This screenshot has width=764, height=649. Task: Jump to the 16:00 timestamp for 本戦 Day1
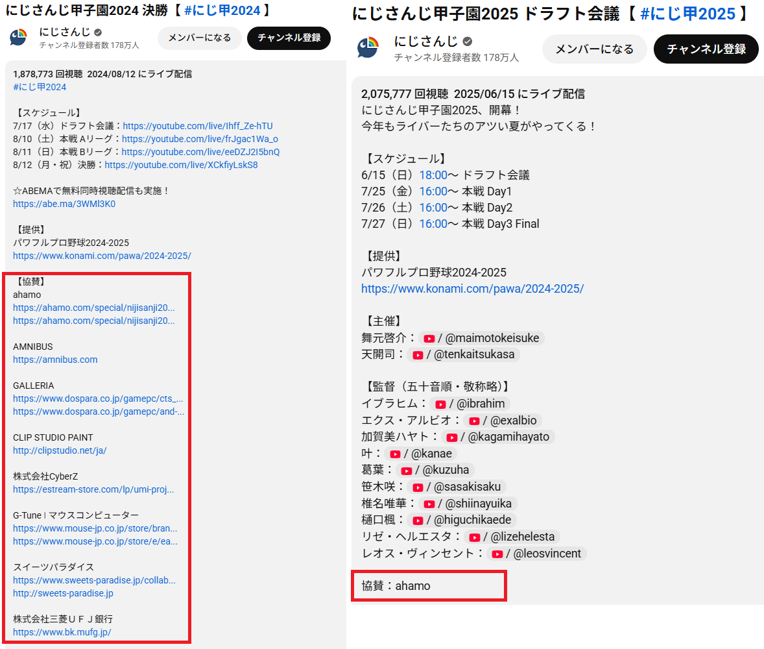tap(433, 191)
